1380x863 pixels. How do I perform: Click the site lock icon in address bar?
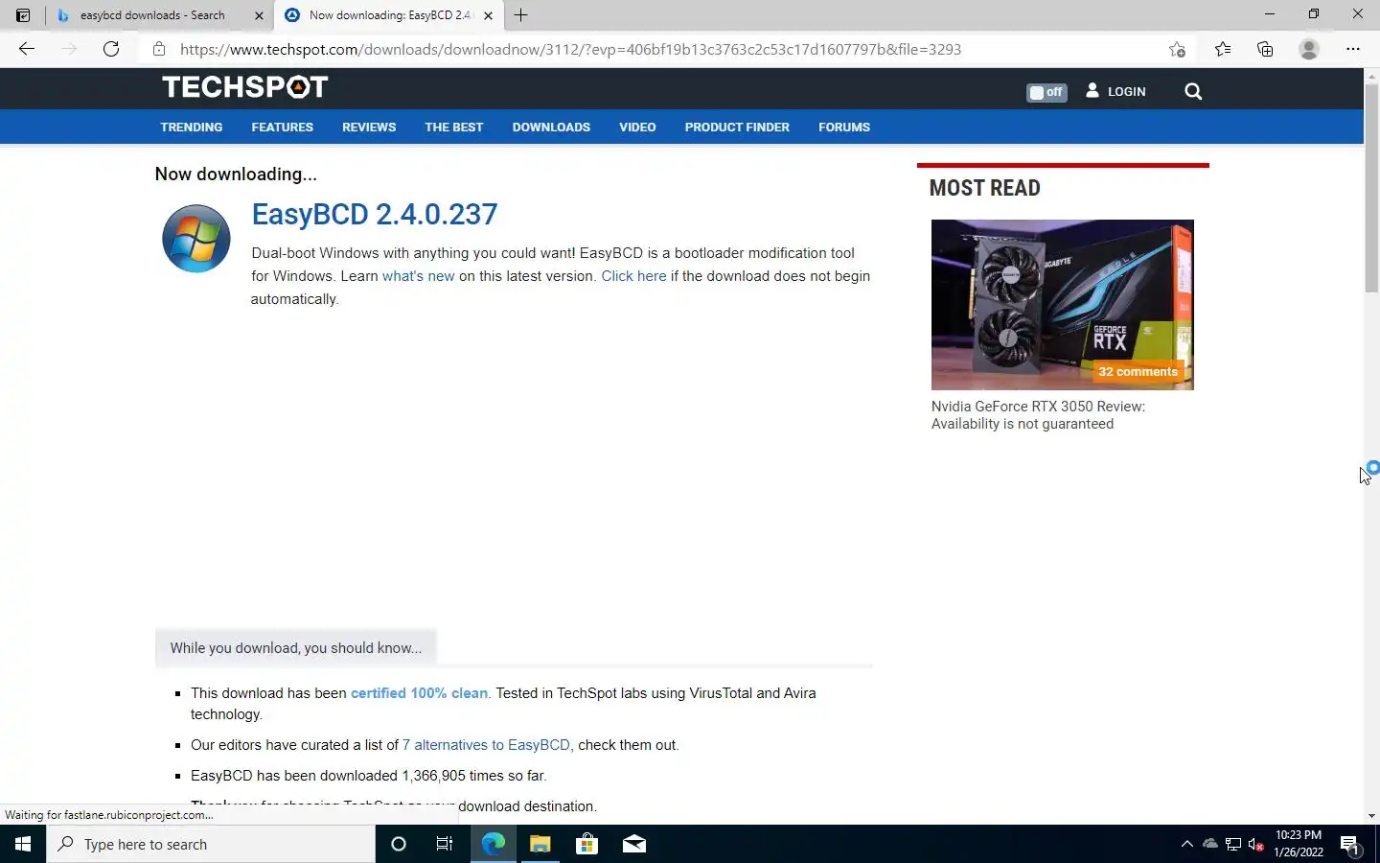tap(159, 49)
